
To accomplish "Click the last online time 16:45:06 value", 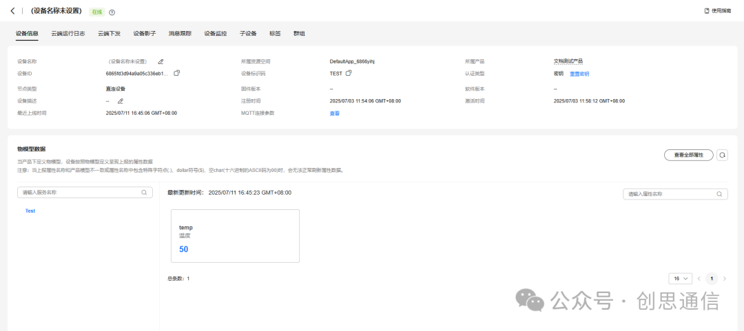I will tap(142, 114).
